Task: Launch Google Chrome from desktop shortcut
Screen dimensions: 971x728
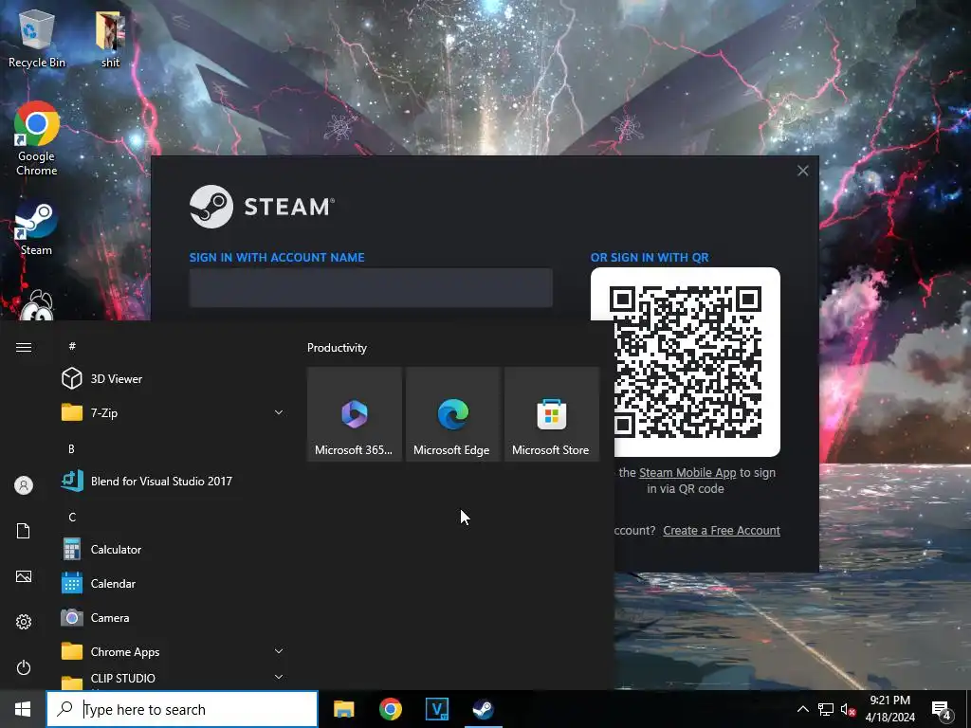Action: coord(37,138)
